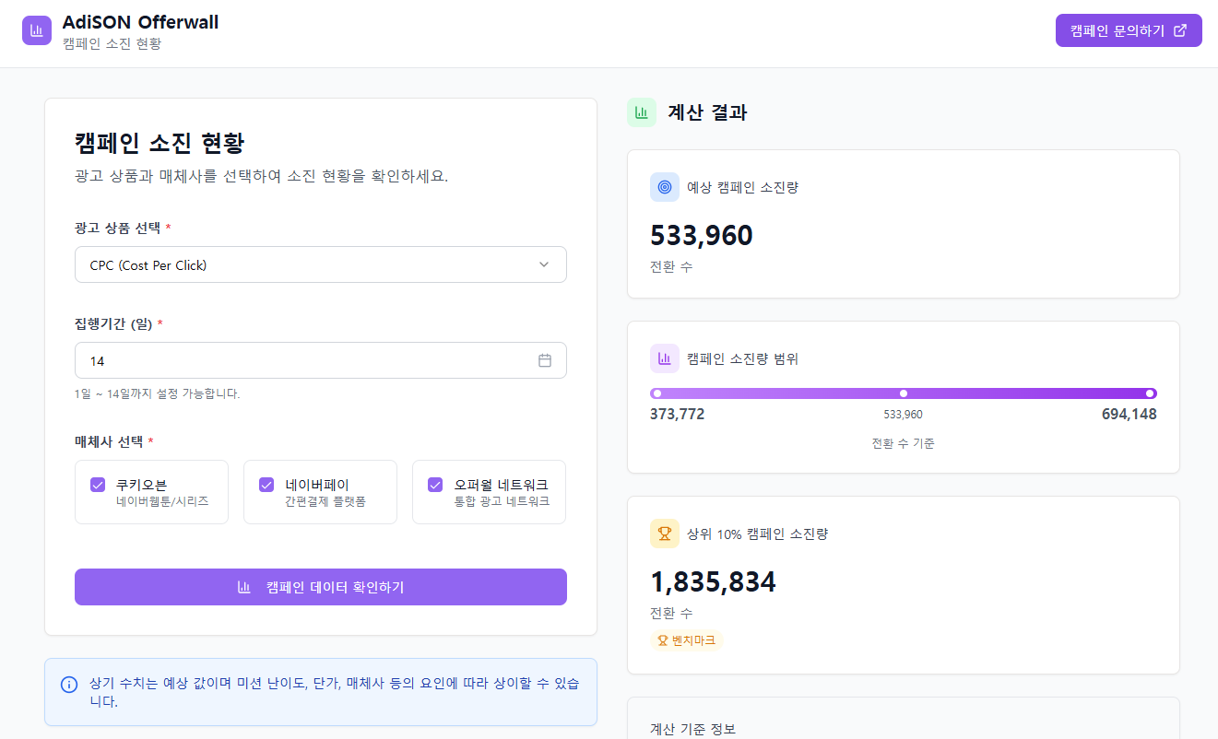The image size is (1218, 739).
Task: Uncheck the 네이버페이 checkbox
Action: tap(266, 485)
